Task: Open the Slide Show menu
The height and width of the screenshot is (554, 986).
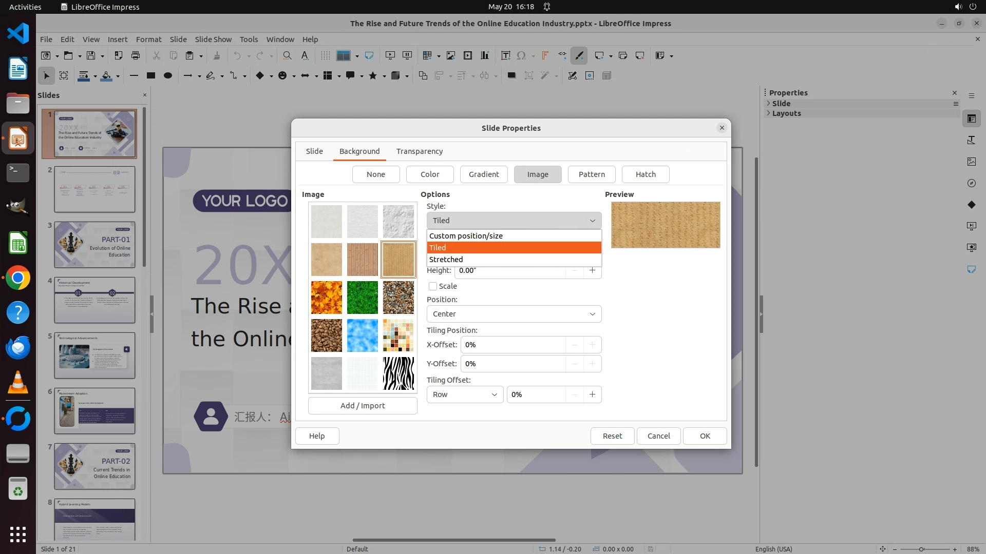Action: (x=213, y=39)
